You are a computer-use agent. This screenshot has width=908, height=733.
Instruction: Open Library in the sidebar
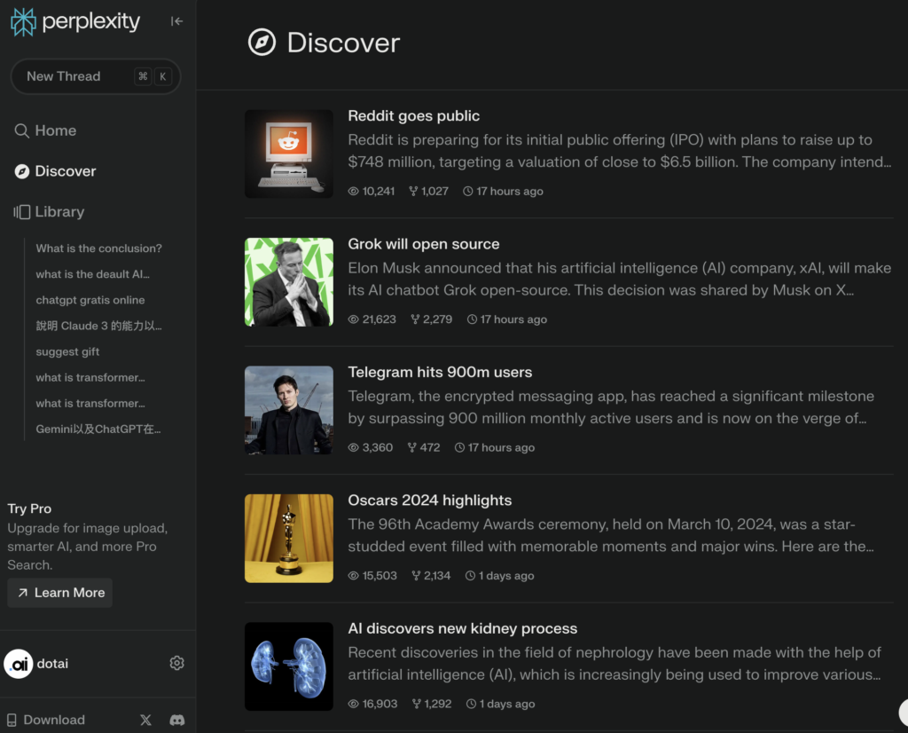click(59, 211)
